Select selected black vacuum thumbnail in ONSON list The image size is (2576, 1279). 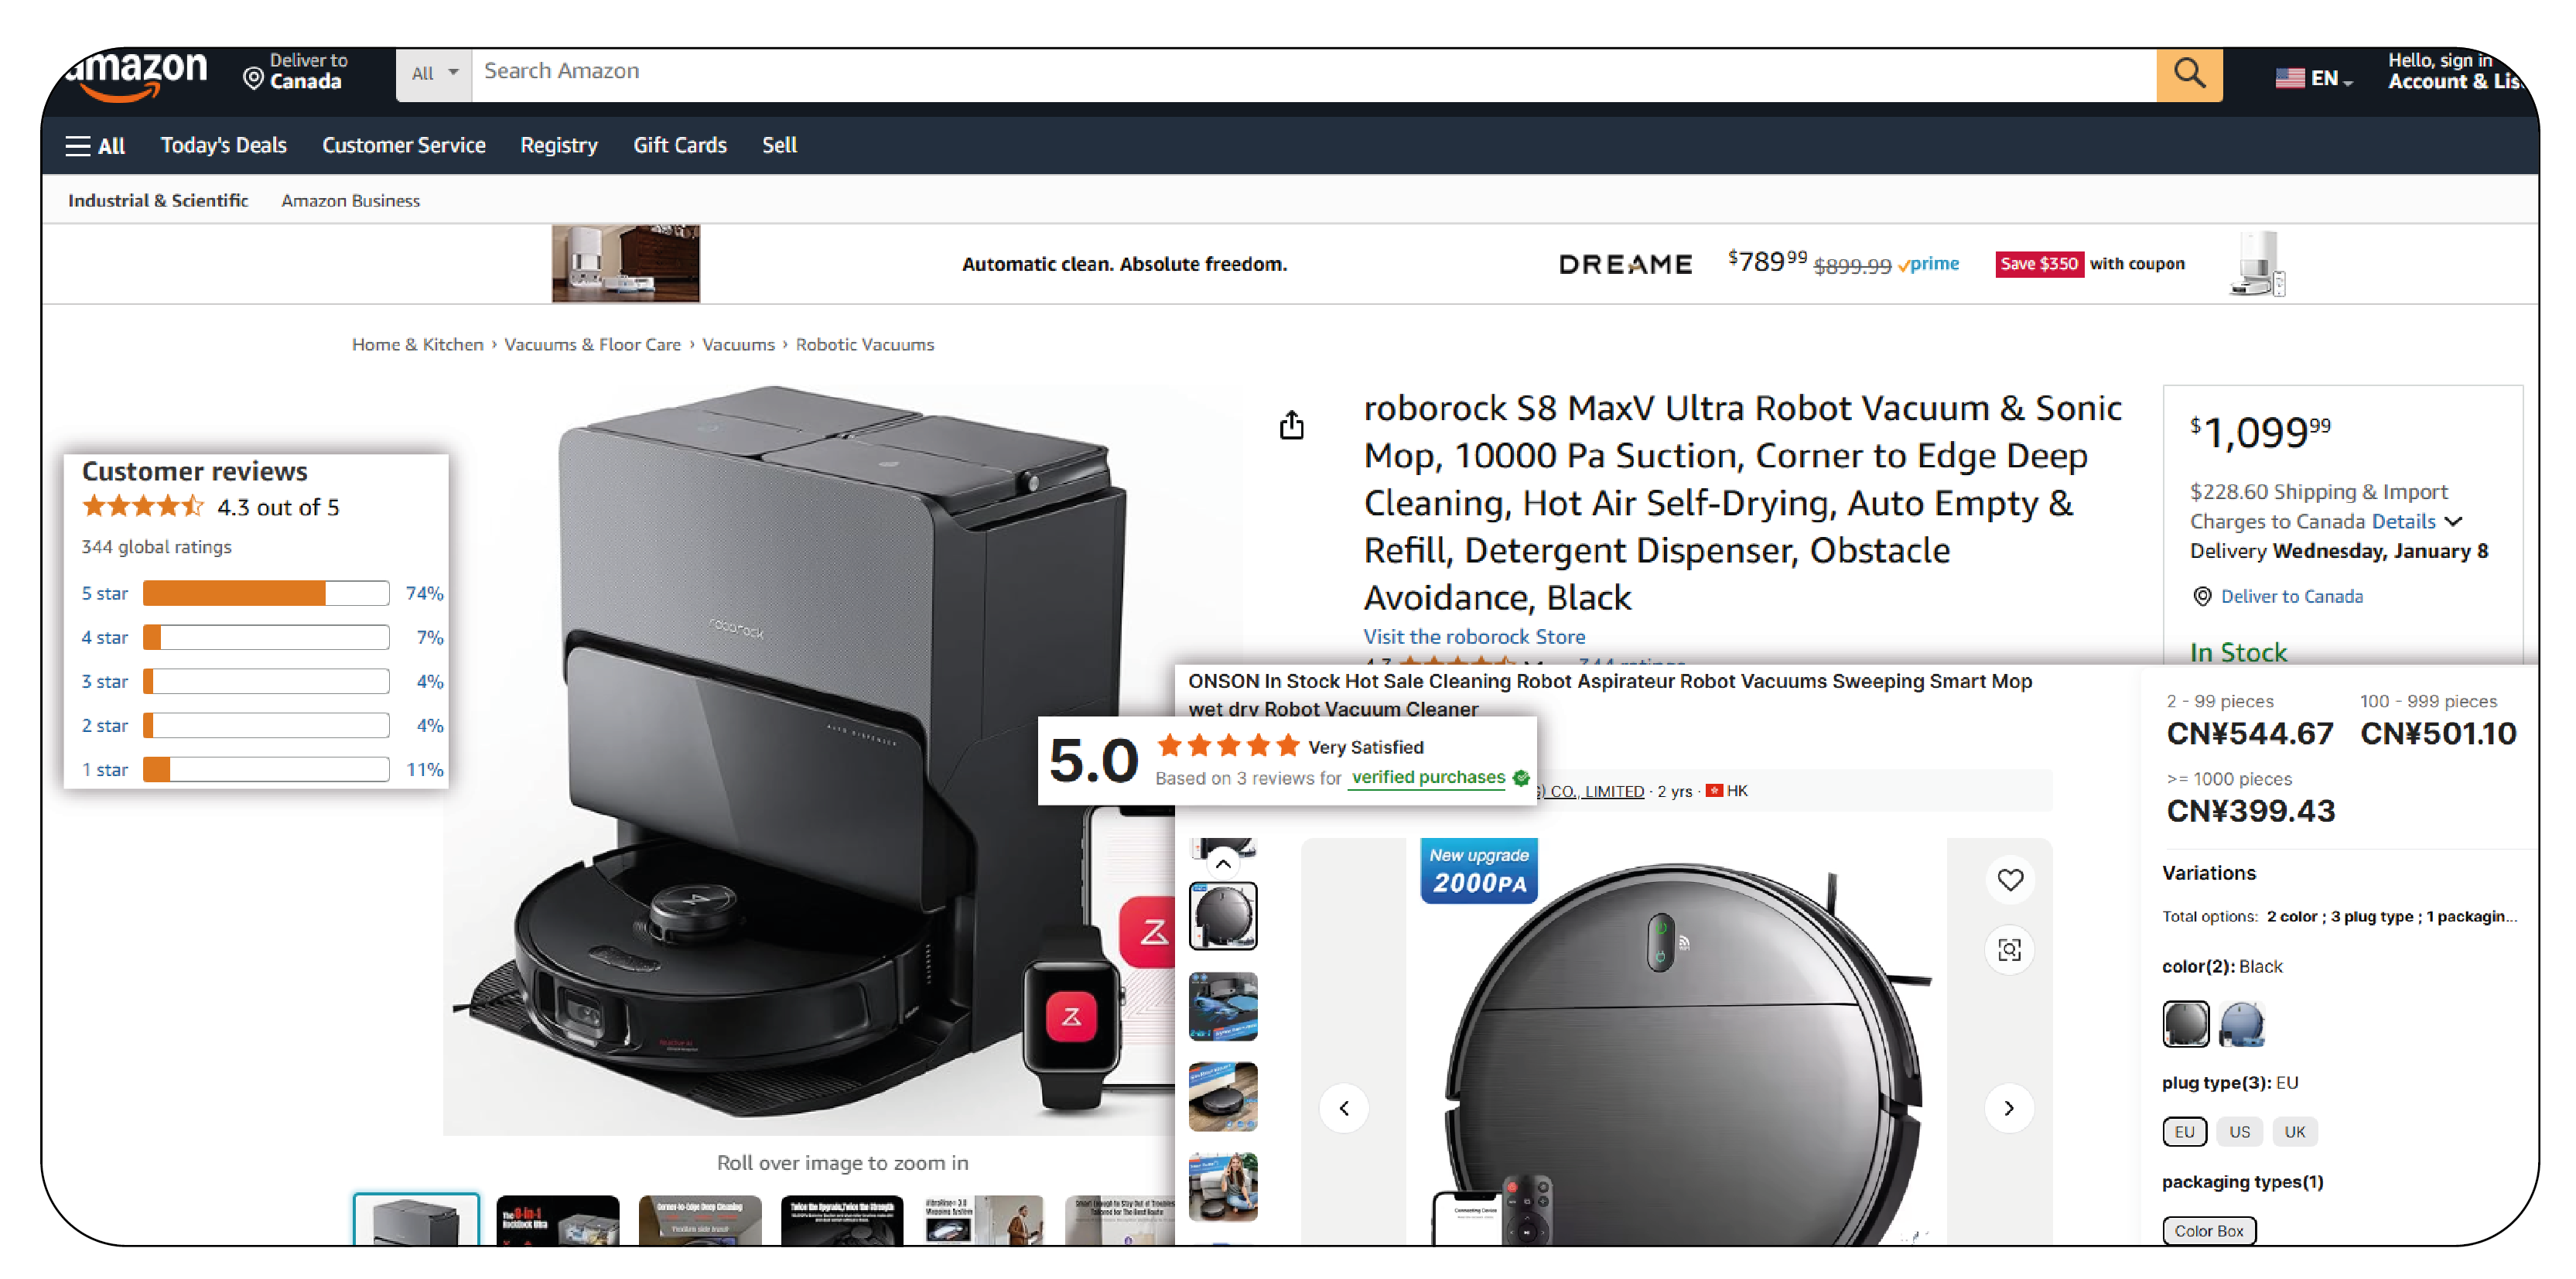(x=1222, y=915)
